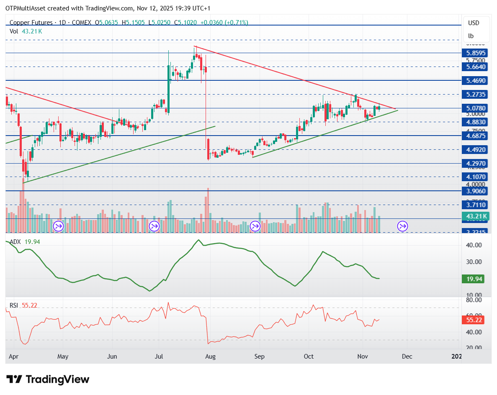
Task: Click the Vol indicator legend label
Action: (x=14, y=31)
